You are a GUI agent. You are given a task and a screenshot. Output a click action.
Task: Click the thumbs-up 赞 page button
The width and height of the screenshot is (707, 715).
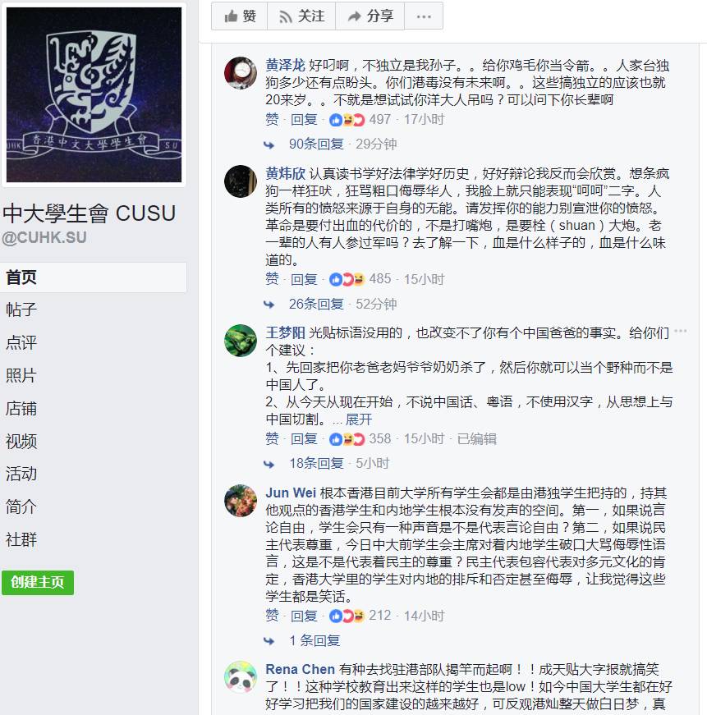pyautogui.click(x=240, y=16)
